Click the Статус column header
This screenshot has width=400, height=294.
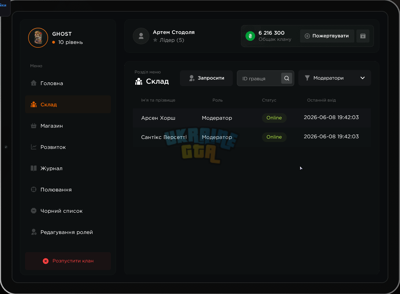tap(269, 100)
